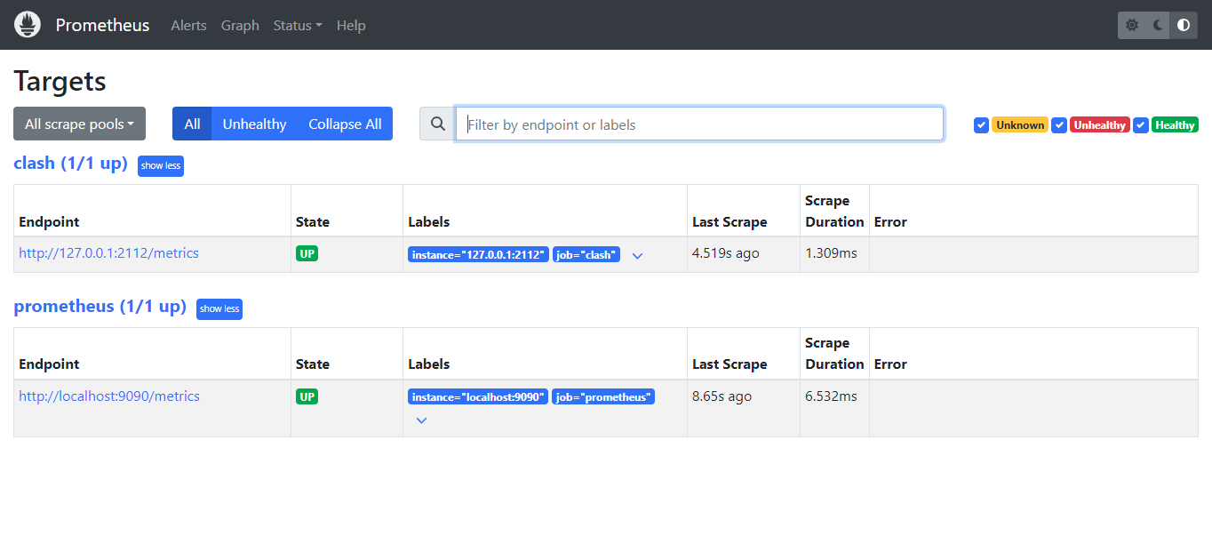The width and height of the screenshot is (1212, 536).
Task: Click the Prometheus flame logo
Action: pos(28,25)
